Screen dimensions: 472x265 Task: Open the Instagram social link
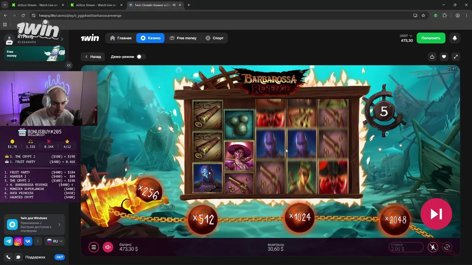tap(18, 241)
